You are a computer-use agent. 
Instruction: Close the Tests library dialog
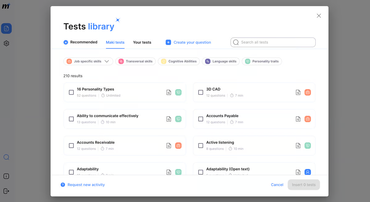coord(319,16)
